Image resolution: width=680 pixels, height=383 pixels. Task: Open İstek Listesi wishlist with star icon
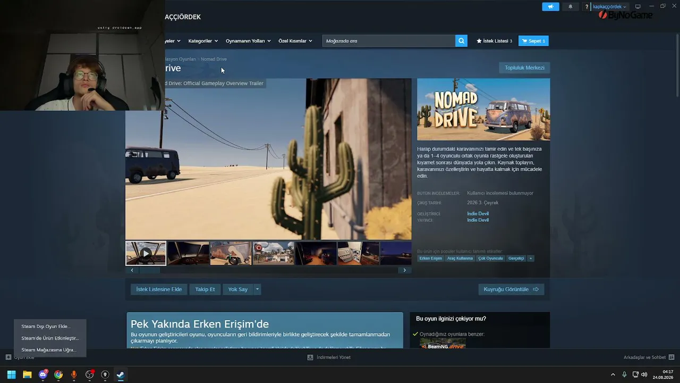pyautogui.click(x=494, y=41)
